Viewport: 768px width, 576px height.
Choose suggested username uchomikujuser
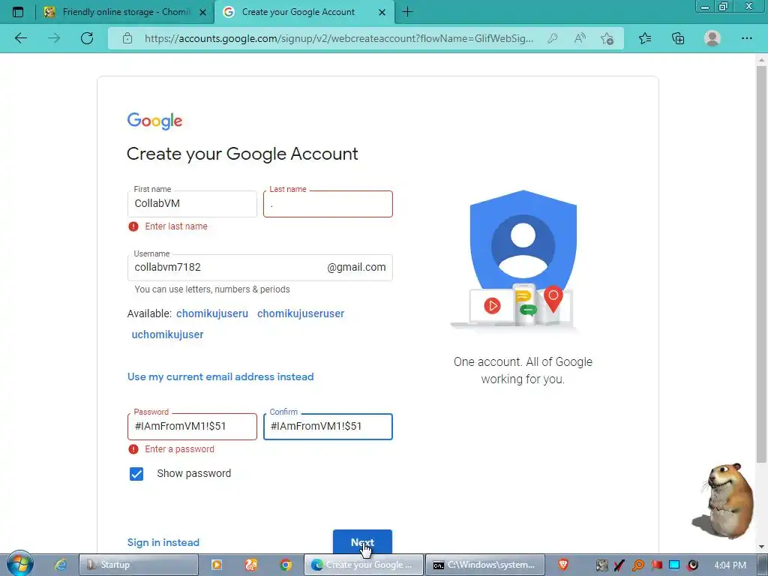(x=167, y=334)
